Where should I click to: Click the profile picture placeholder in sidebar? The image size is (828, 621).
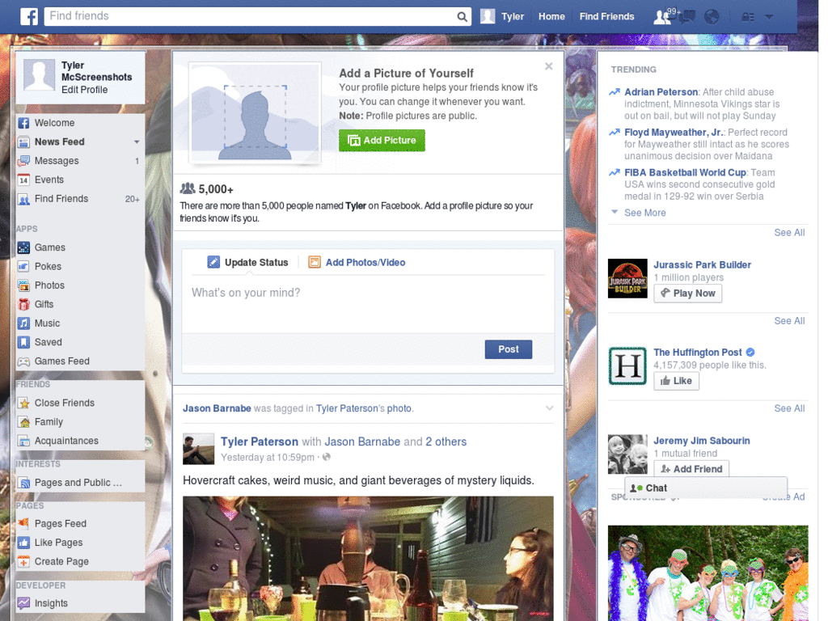click(39, 75)
